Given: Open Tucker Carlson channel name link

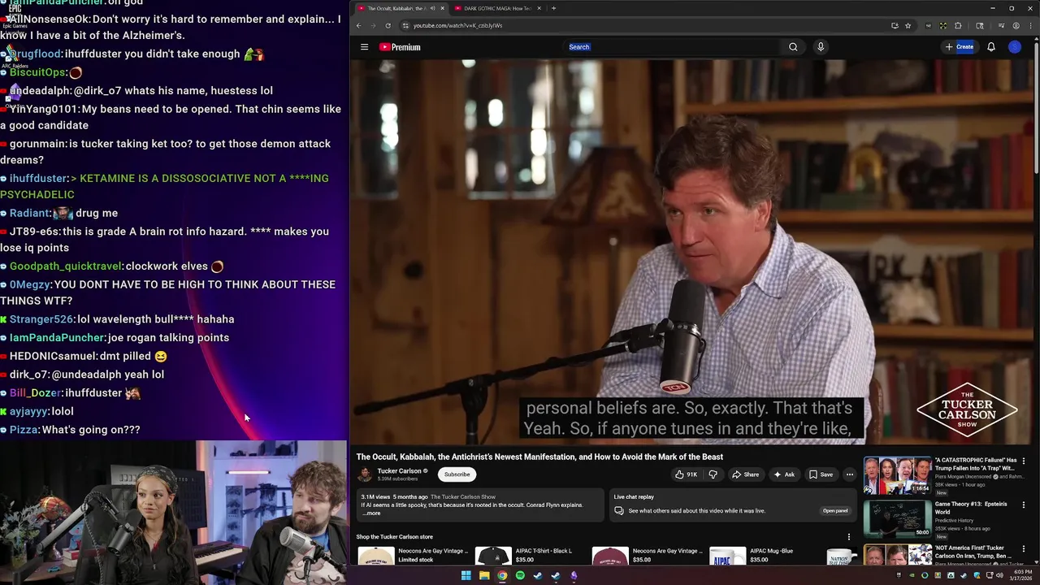Looking at the screenshot, I should (x=399, y=471).
